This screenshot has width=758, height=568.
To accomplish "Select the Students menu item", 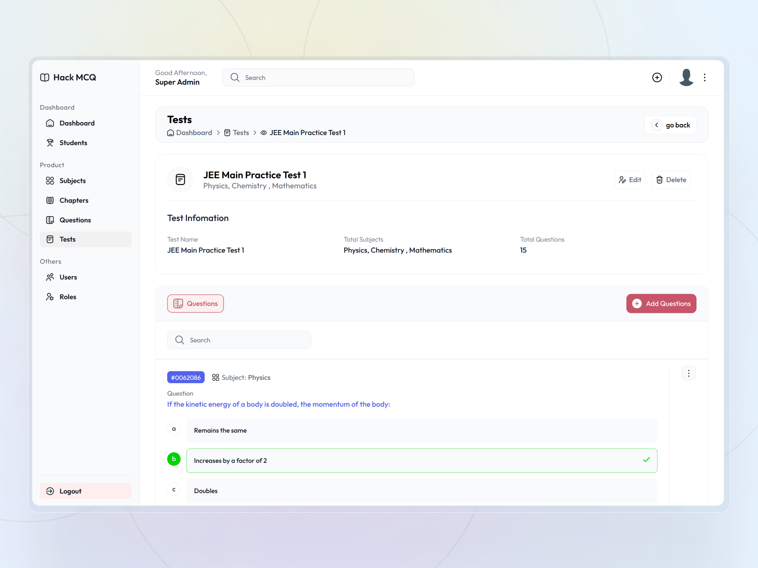I will tap(73, 143).
